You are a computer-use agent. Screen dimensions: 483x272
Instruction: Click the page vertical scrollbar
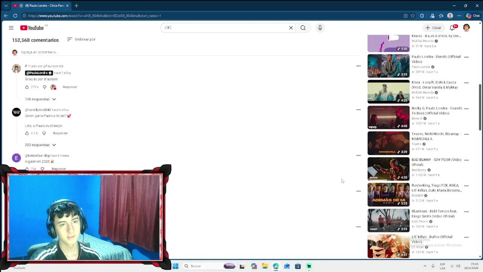point(480,107)
